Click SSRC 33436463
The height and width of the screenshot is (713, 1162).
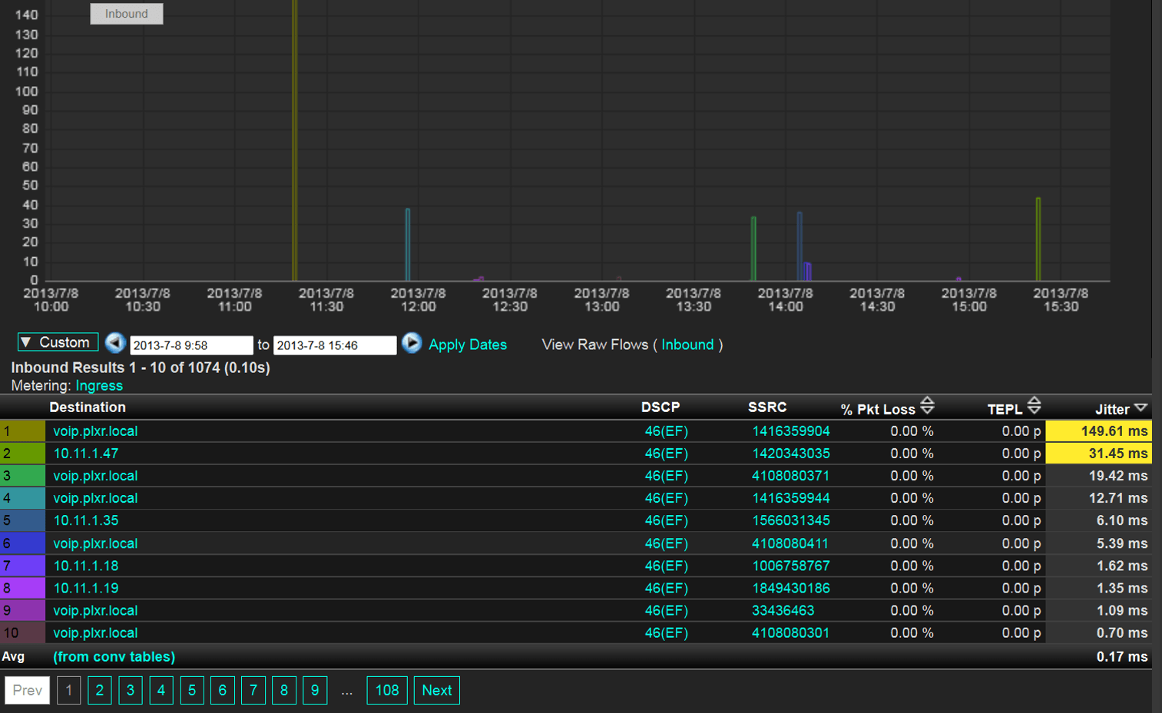click(x=783, y=610)
